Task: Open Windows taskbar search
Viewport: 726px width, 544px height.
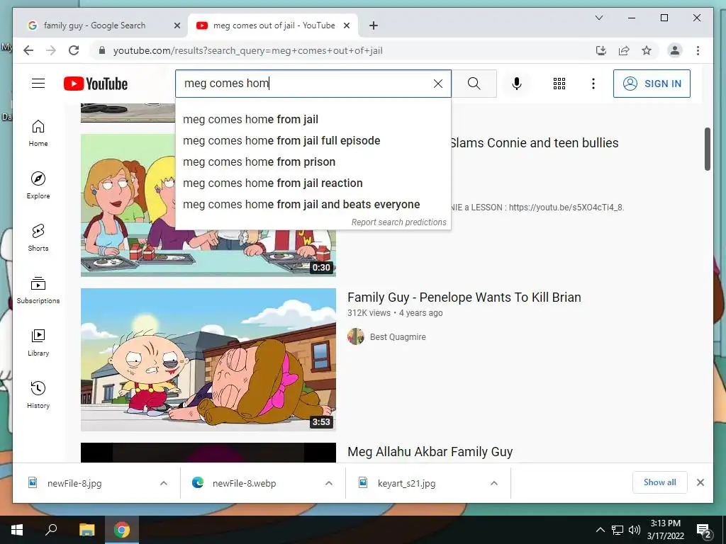Action: click(x=51, y=530)
